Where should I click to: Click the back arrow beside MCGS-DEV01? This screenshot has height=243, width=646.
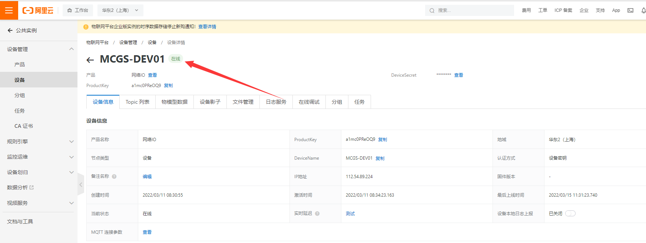coord(90,60)
